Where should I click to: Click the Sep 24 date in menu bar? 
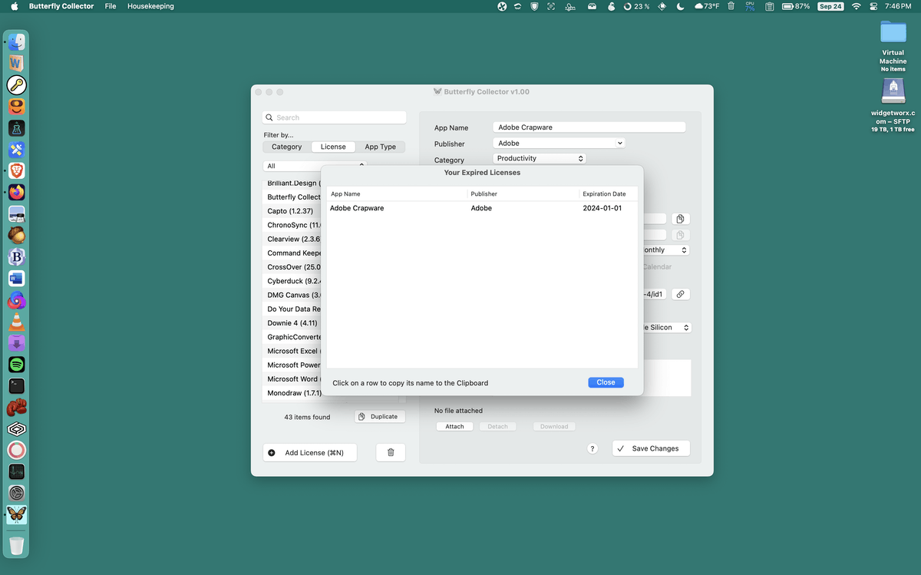830,6
